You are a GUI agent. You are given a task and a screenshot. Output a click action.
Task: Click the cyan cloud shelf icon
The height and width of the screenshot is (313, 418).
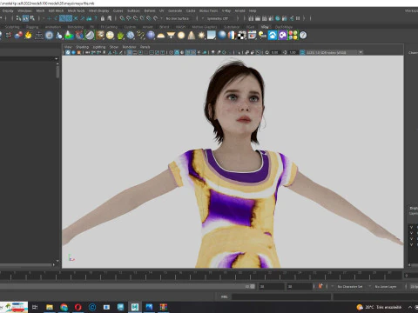tap(273, 36)
